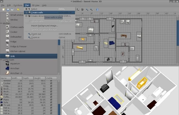Open the File menu
The image size is (179, 115).
pos(3,5)
